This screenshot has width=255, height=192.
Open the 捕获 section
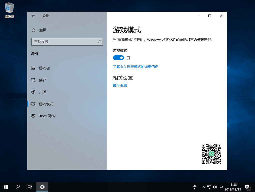pyautogui.click(x=67, y=80)
